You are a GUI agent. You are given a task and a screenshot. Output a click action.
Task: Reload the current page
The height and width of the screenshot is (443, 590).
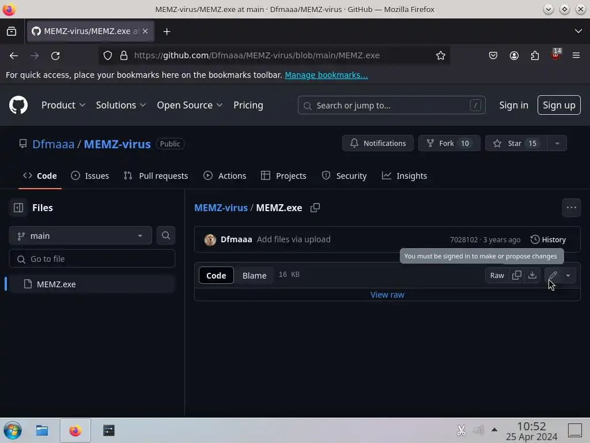(x=55, y=56)
